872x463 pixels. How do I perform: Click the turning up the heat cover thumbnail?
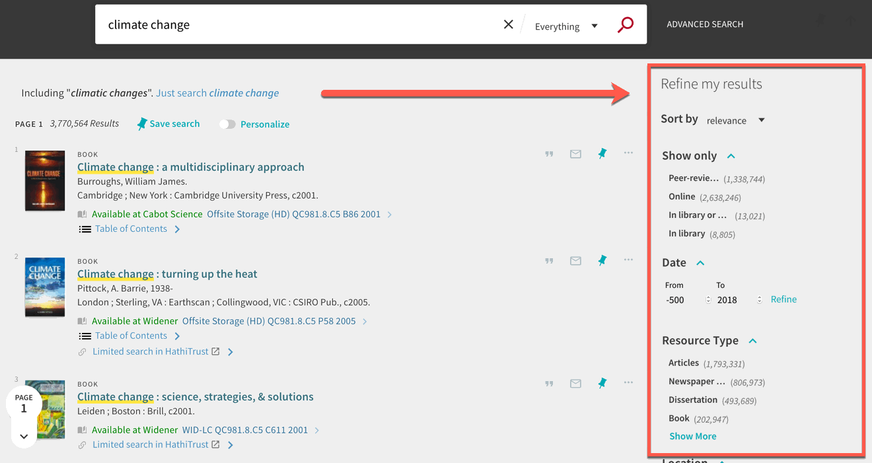pos(45,287)
